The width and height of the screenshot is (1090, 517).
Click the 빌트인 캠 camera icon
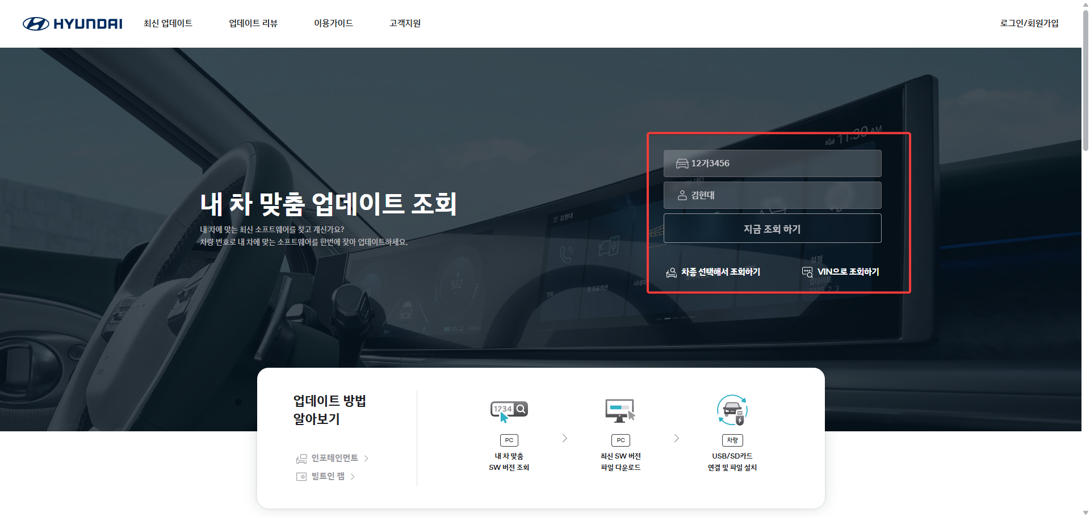pyautogui.click(x=301, y=476)
